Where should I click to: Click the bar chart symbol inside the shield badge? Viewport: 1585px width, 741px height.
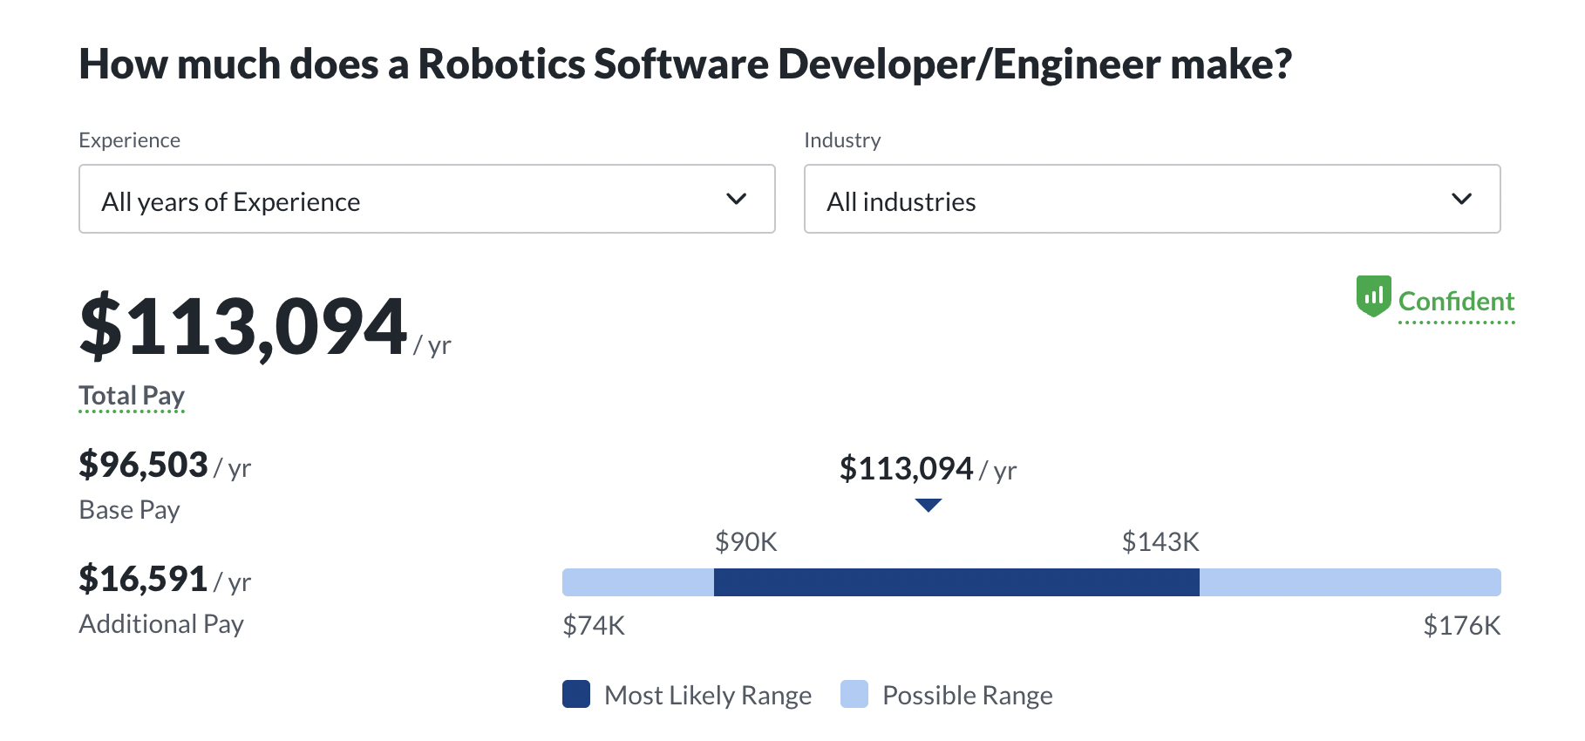1373,297
